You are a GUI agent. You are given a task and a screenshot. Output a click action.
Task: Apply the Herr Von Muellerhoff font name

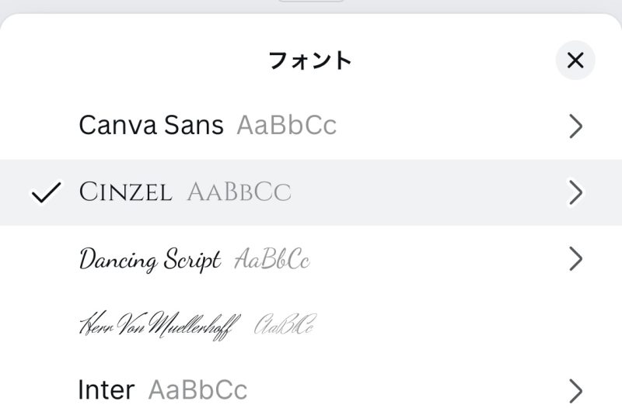click(x=159, y=324)
